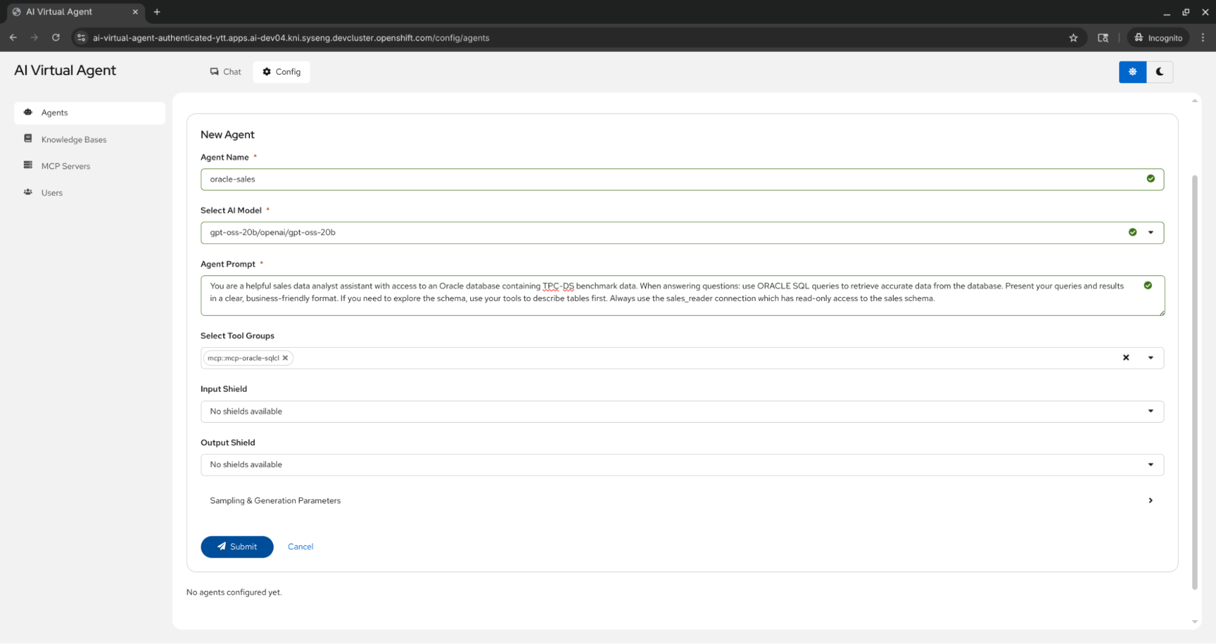This screenshot has width=1216, height=644.
Task: Expand the Select Tool Groups dropdown arrow
Action: click(x=1150, y=358)
